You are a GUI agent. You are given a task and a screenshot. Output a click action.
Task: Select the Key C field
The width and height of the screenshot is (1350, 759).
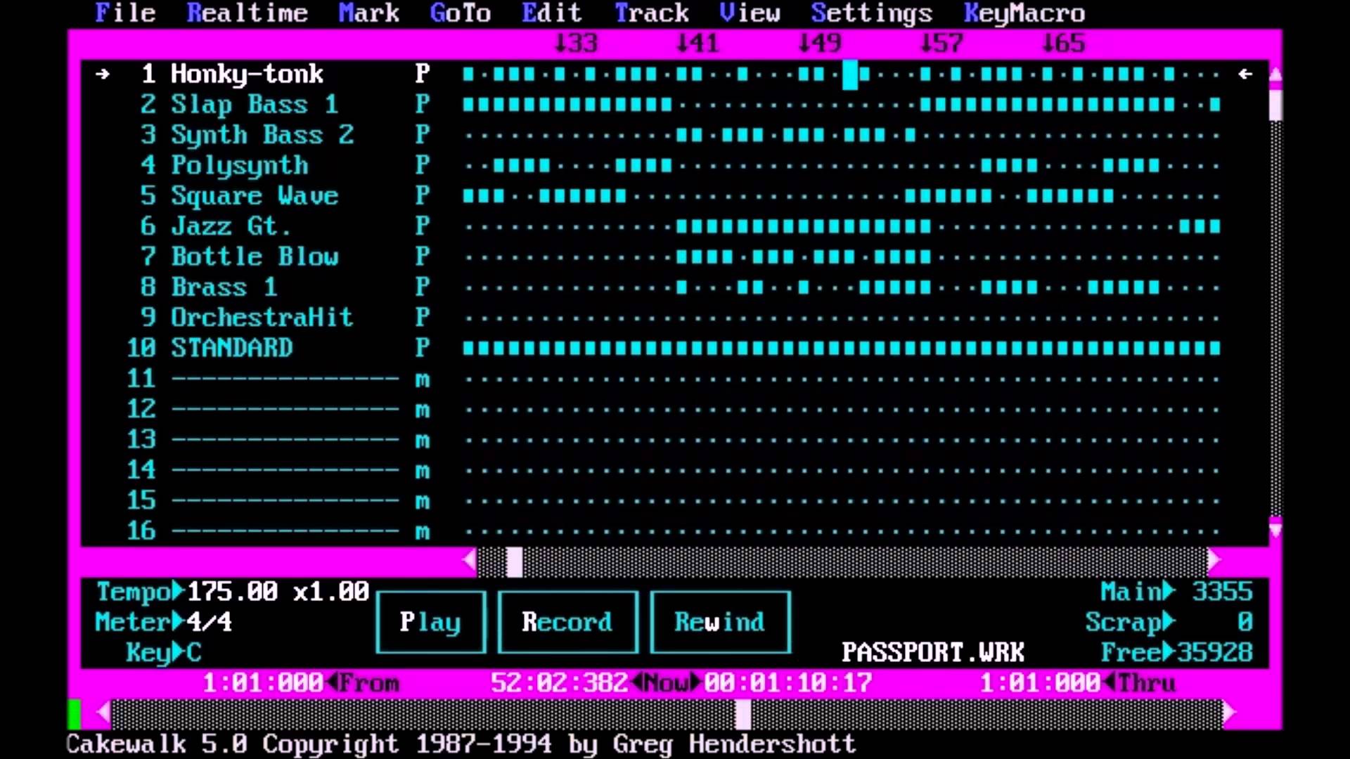(194, 653)
